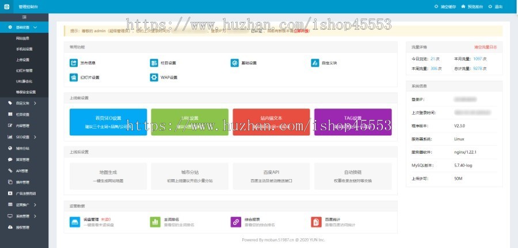Image resolution: width=518 pixels, height=248 pixels.
Task: Open the 幻灯片管理 sidebar submenu item
Action: (x=24, y=71)
